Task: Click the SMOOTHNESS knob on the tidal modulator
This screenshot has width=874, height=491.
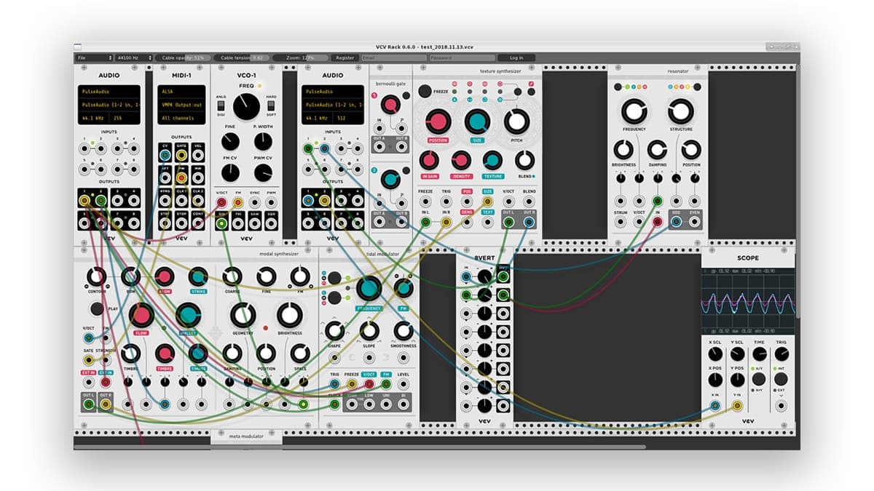Action: pos(402,331)
